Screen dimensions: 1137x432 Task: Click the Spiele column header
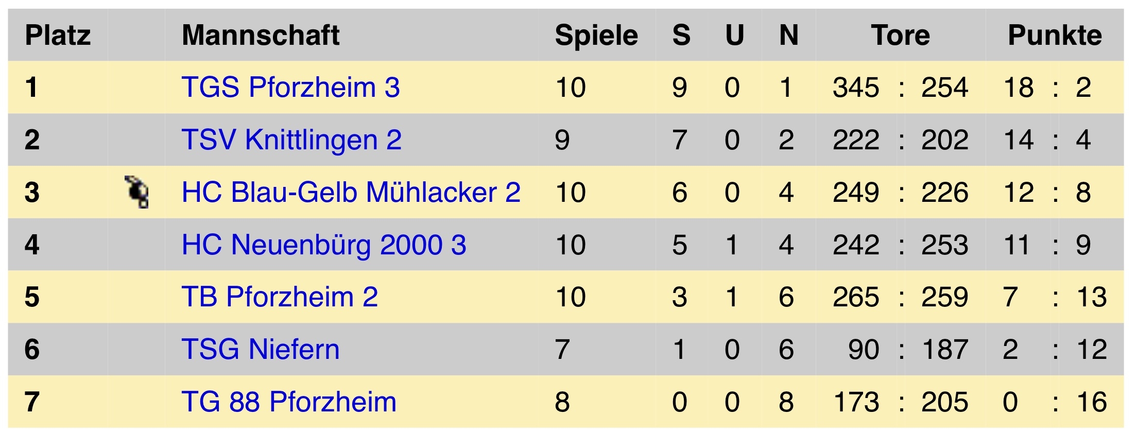[x=596, y=35]
